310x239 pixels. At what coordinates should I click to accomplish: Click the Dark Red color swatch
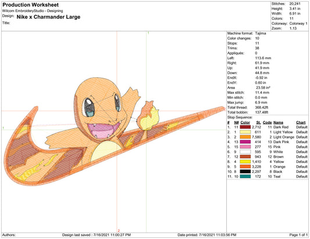coord(245,127)
